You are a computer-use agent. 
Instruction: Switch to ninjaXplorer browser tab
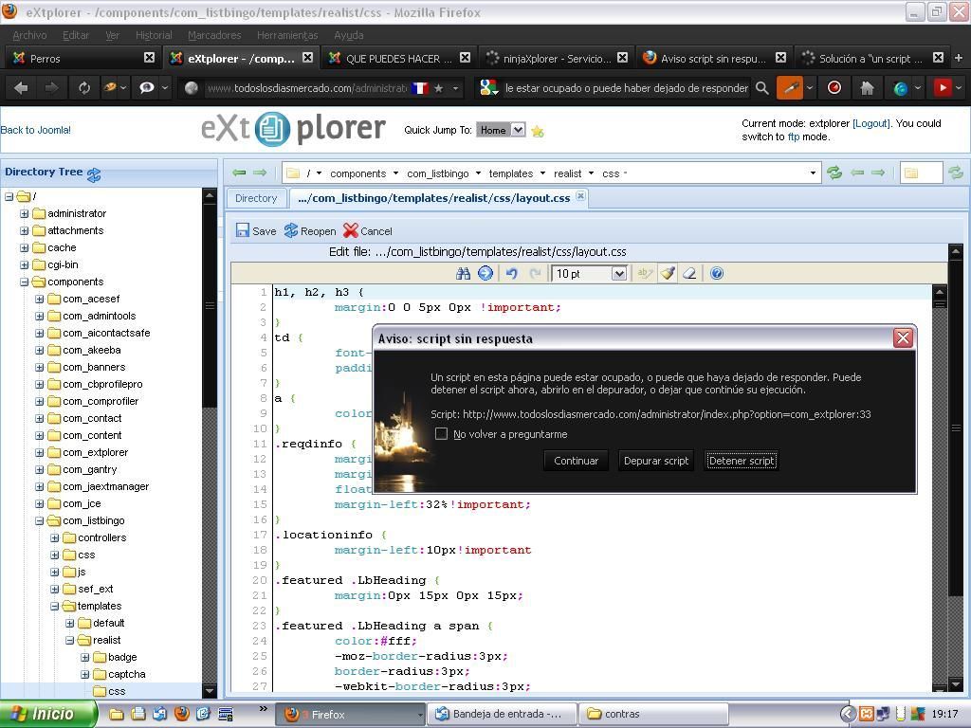point(557,58)
